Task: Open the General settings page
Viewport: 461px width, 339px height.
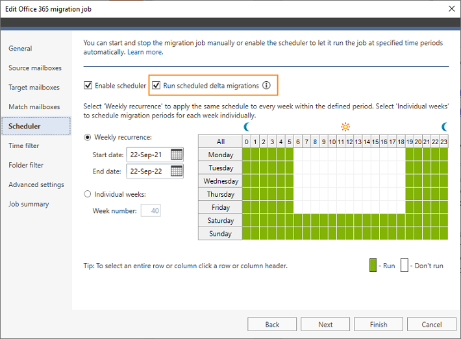Action: tap(20, 49)
